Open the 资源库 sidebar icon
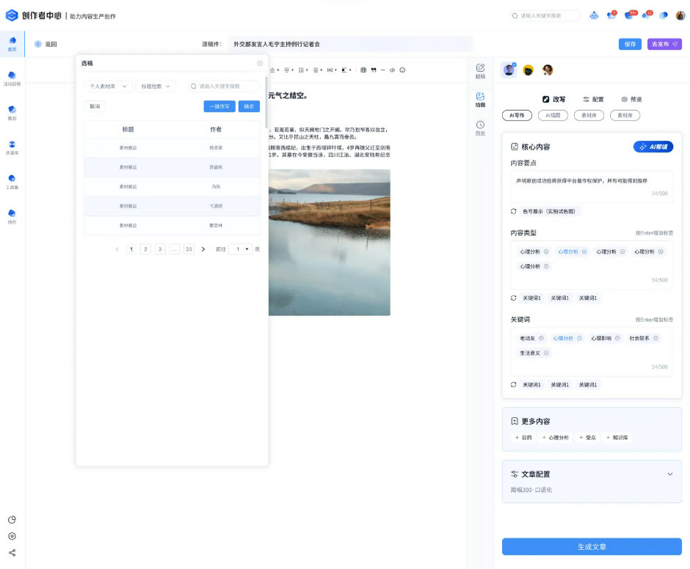Image resolution: width=690 pixels, height=569 pixels. tap(12, 147)
